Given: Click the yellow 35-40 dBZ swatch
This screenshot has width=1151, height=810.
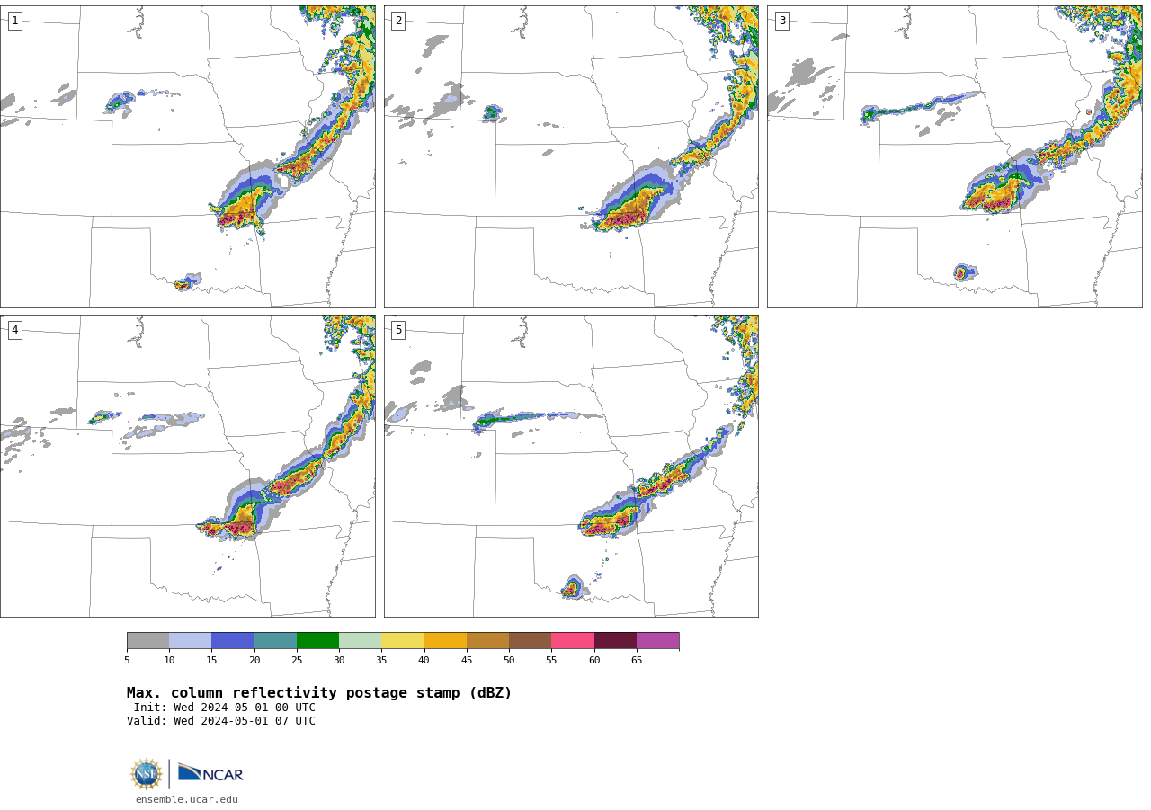Looking at the screenshot, I should 403,641.
